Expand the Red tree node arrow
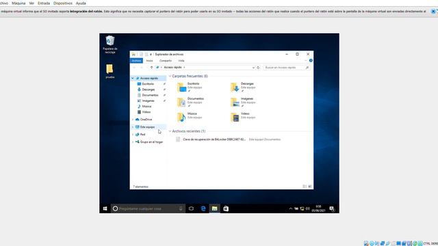Viewport: 438px width, 246px height. pyautogui.click(x=133, y=135)
